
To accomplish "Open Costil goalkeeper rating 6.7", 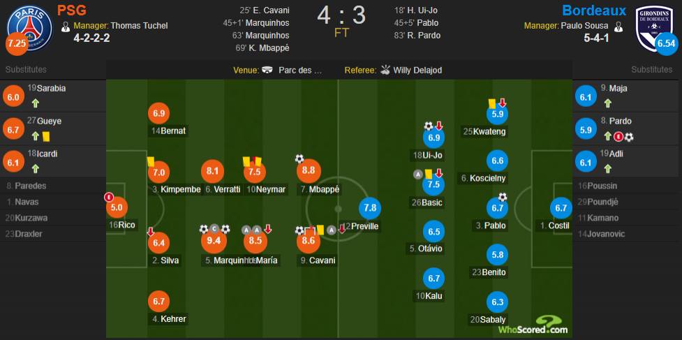I will [x=561, y=208].
